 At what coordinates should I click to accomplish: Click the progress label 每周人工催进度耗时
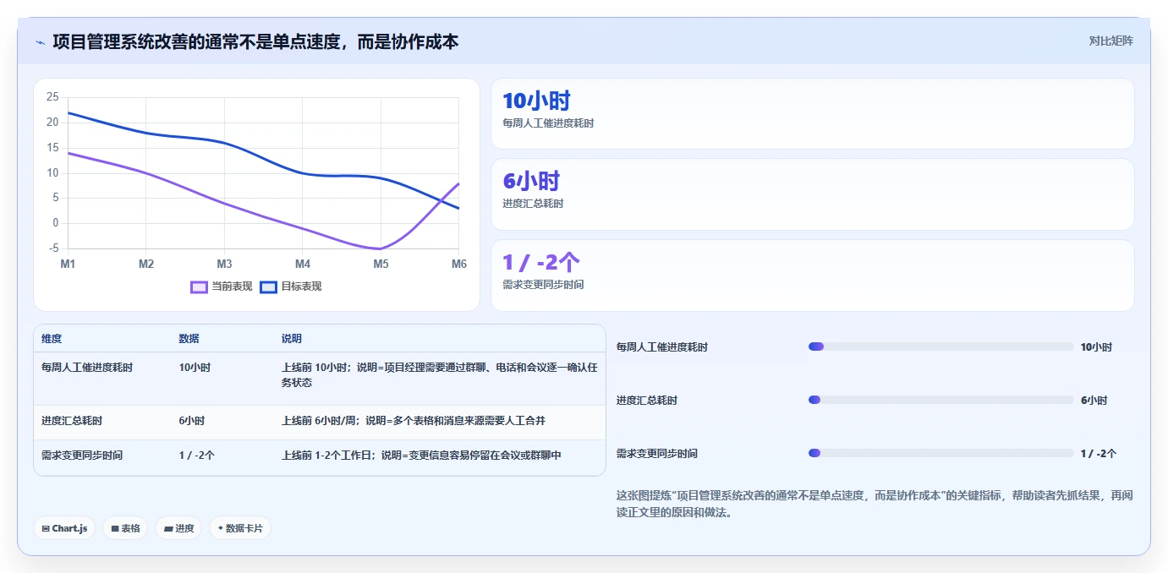point(662,347)
